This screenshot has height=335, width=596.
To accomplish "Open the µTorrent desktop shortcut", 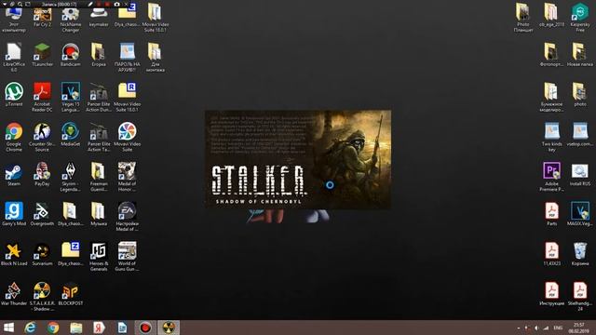I will tap(14, 94).
